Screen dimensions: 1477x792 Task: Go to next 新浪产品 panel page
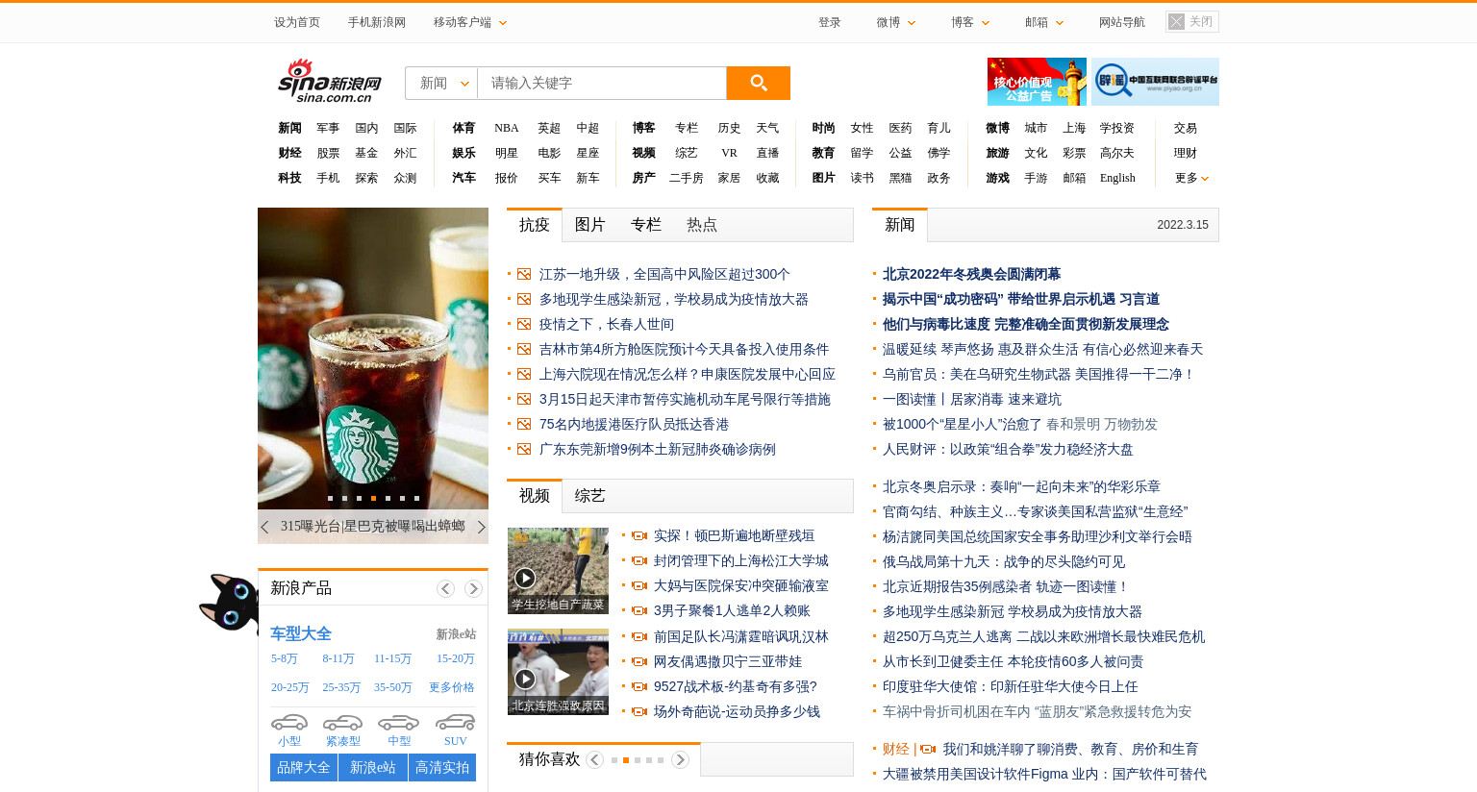click(x=473, y=588)
